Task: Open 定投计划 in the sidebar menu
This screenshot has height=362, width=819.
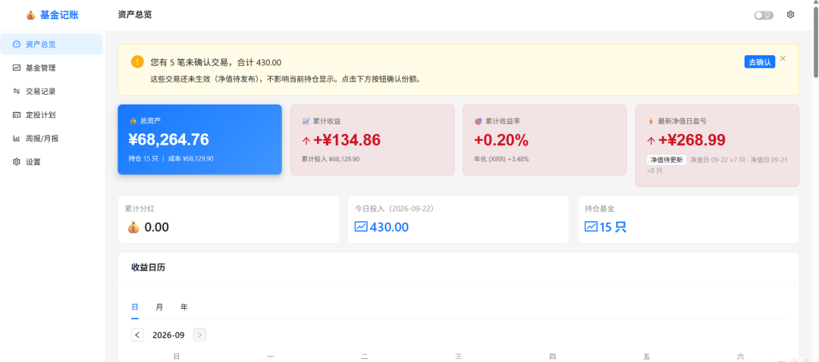Action: click(52, 115)
